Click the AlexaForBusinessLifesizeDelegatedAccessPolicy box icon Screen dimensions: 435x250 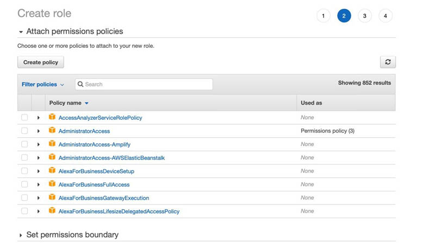(52, 210)
